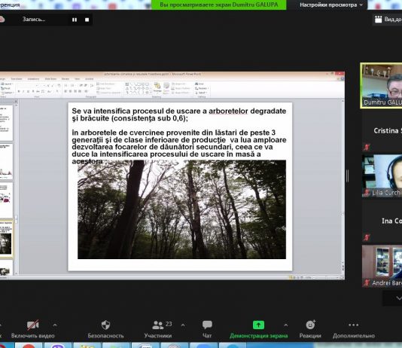
Task: Open Quick Styles in the Drawing group
Action: pos(166,87)
